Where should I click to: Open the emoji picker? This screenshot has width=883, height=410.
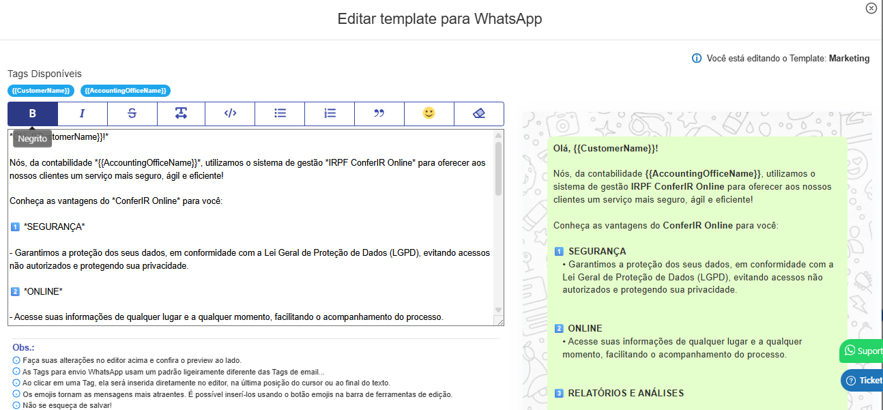point(429,113)
